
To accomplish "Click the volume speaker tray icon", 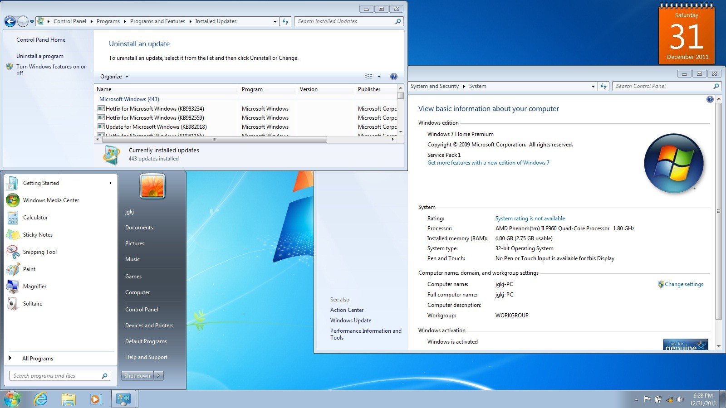I will click(680, 399).
